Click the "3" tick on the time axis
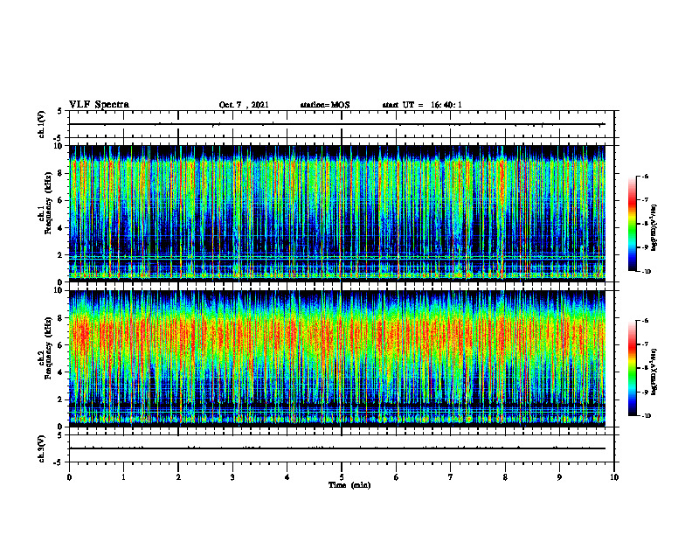 coord(232,477)
